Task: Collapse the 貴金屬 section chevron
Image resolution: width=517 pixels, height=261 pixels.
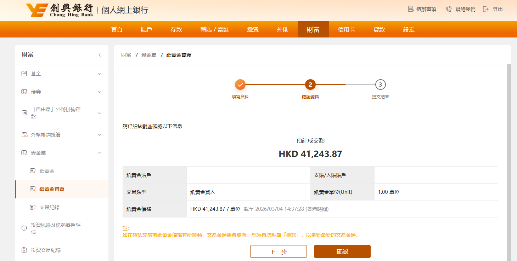Action: pyautogui.click(x=100, y=153)
